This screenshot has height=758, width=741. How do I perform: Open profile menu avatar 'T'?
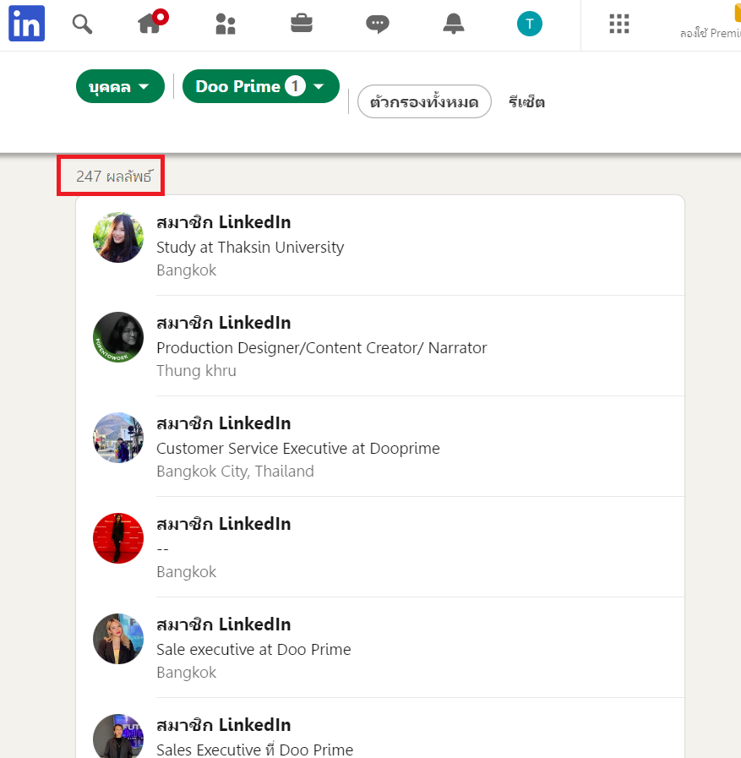(530, 25)
